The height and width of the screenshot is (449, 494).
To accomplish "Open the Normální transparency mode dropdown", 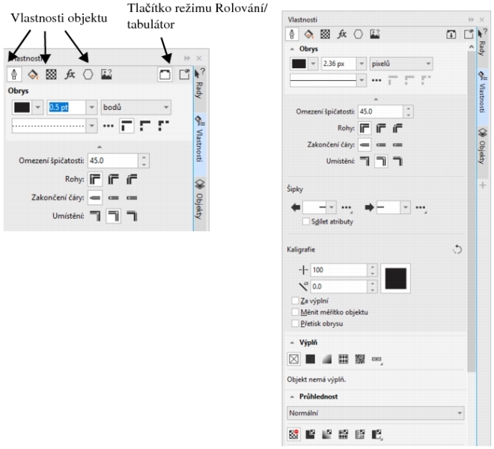I will pyautogui.click(x=376, y=412).
